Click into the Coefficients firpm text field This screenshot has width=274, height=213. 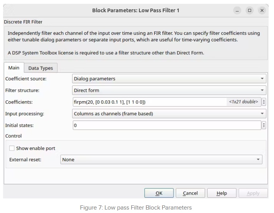[149, 102]
